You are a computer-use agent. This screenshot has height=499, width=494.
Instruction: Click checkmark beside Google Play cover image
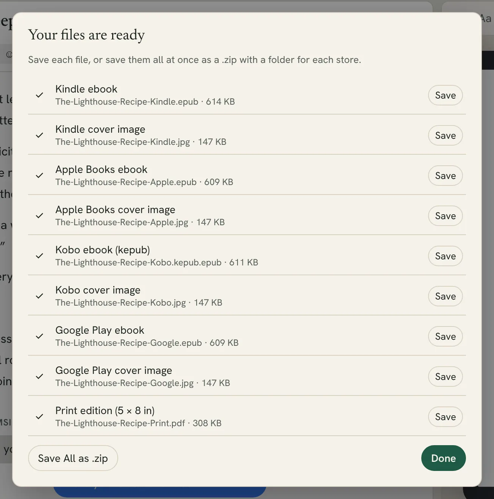click(39, 377)
